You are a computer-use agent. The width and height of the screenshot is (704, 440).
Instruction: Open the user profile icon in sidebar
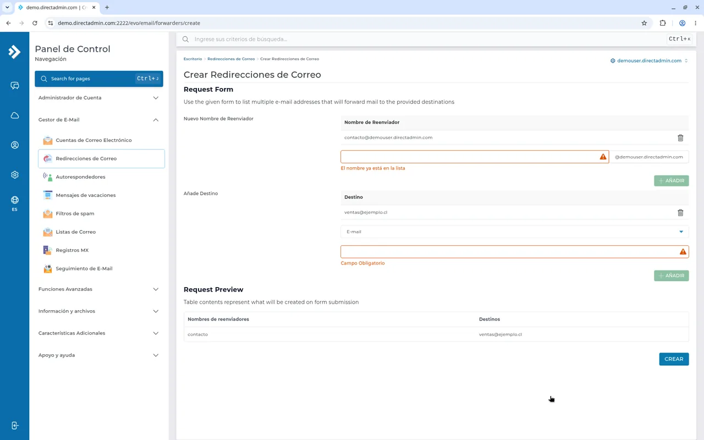(15, 145)
